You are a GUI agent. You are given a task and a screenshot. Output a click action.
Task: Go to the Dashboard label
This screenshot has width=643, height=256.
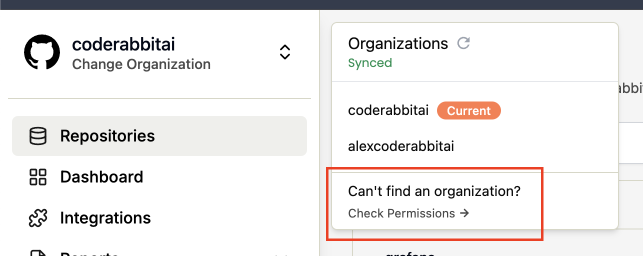pos(101,177)
